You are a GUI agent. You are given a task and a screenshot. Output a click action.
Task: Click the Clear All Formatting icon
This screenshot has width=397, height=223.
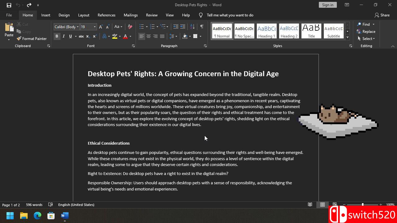point(130,27)
